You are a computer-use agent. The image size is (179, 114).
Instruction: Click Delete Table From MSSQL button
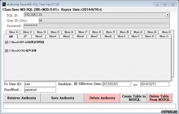pyautogui.click(x=160, y=98)
